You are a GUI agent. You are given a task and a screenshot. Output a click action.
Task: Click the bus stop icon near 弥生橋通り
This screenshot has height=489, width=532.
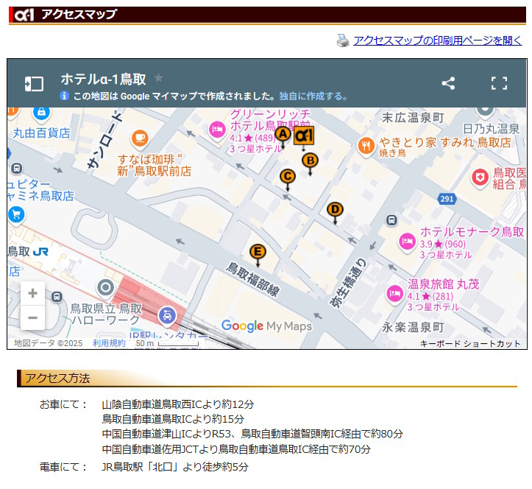391,220
